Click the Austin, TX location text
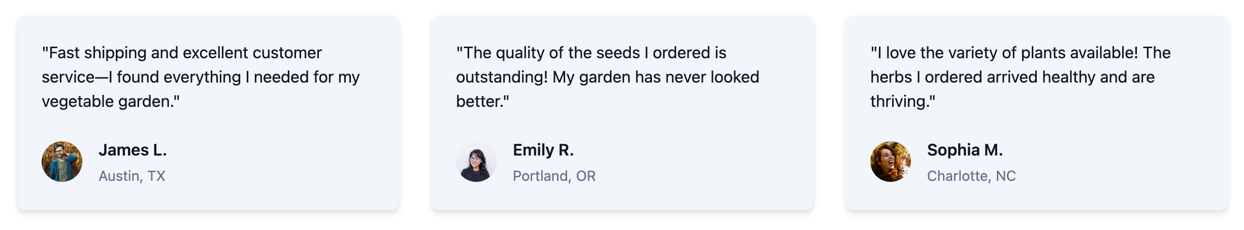1244x230 pixels. [x=132, y=176]
